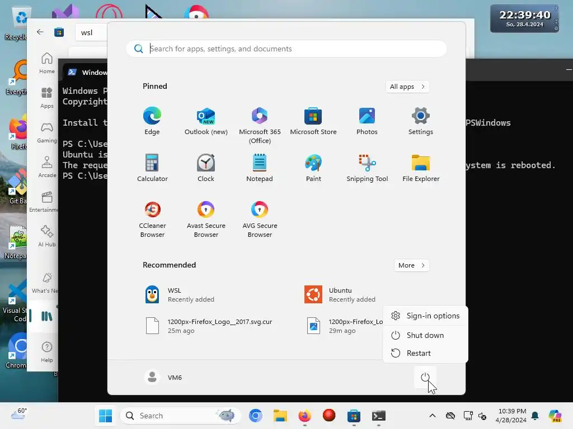573x429 pixels.
Task: Open Copilot preview icon on taskbar
Action: pyautogui.click(x=555, y=416)
